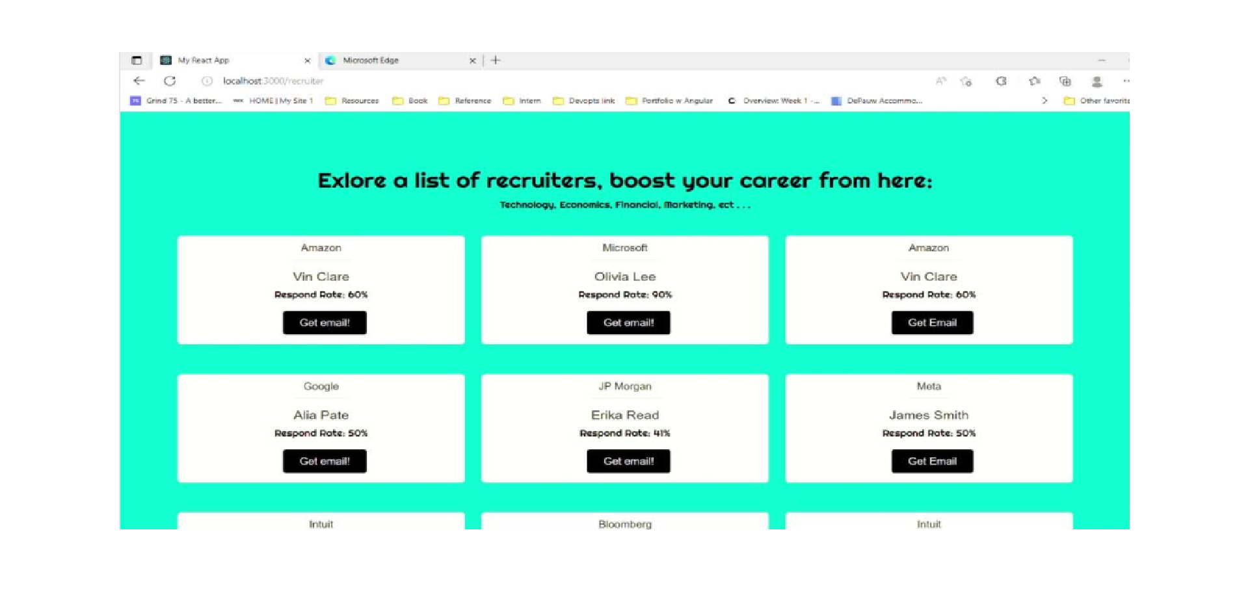Open the profile avatar icon
The height and width of the screenshot is (597, 1237).
tap(1097, 81)
